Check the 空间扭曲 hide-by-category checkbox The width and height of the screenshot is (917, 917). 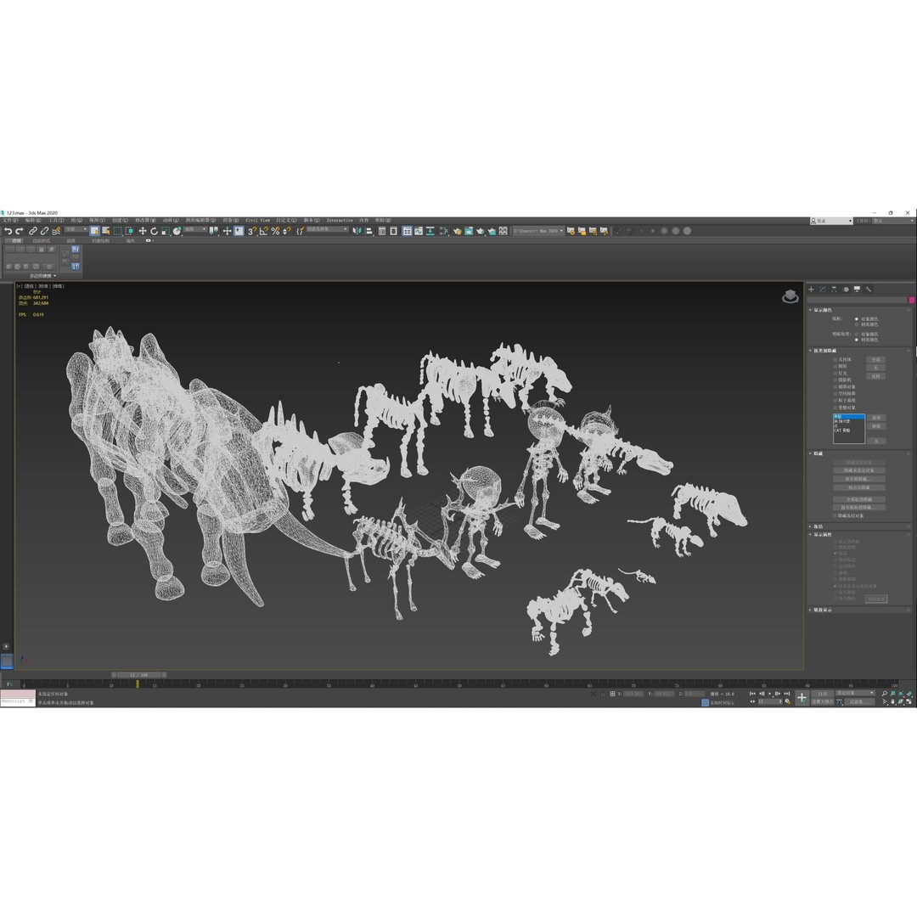click(x=835, y=394)
